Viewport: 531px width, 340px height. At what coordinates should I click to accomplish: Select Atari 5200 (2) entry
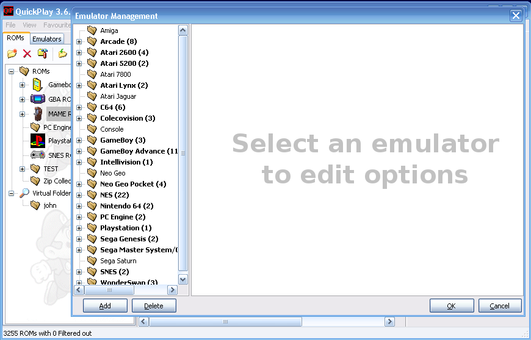(125, 63)
